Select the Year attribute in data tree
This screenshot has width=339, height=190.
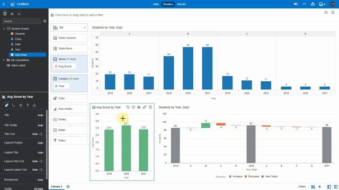click(x=17, y=50)
